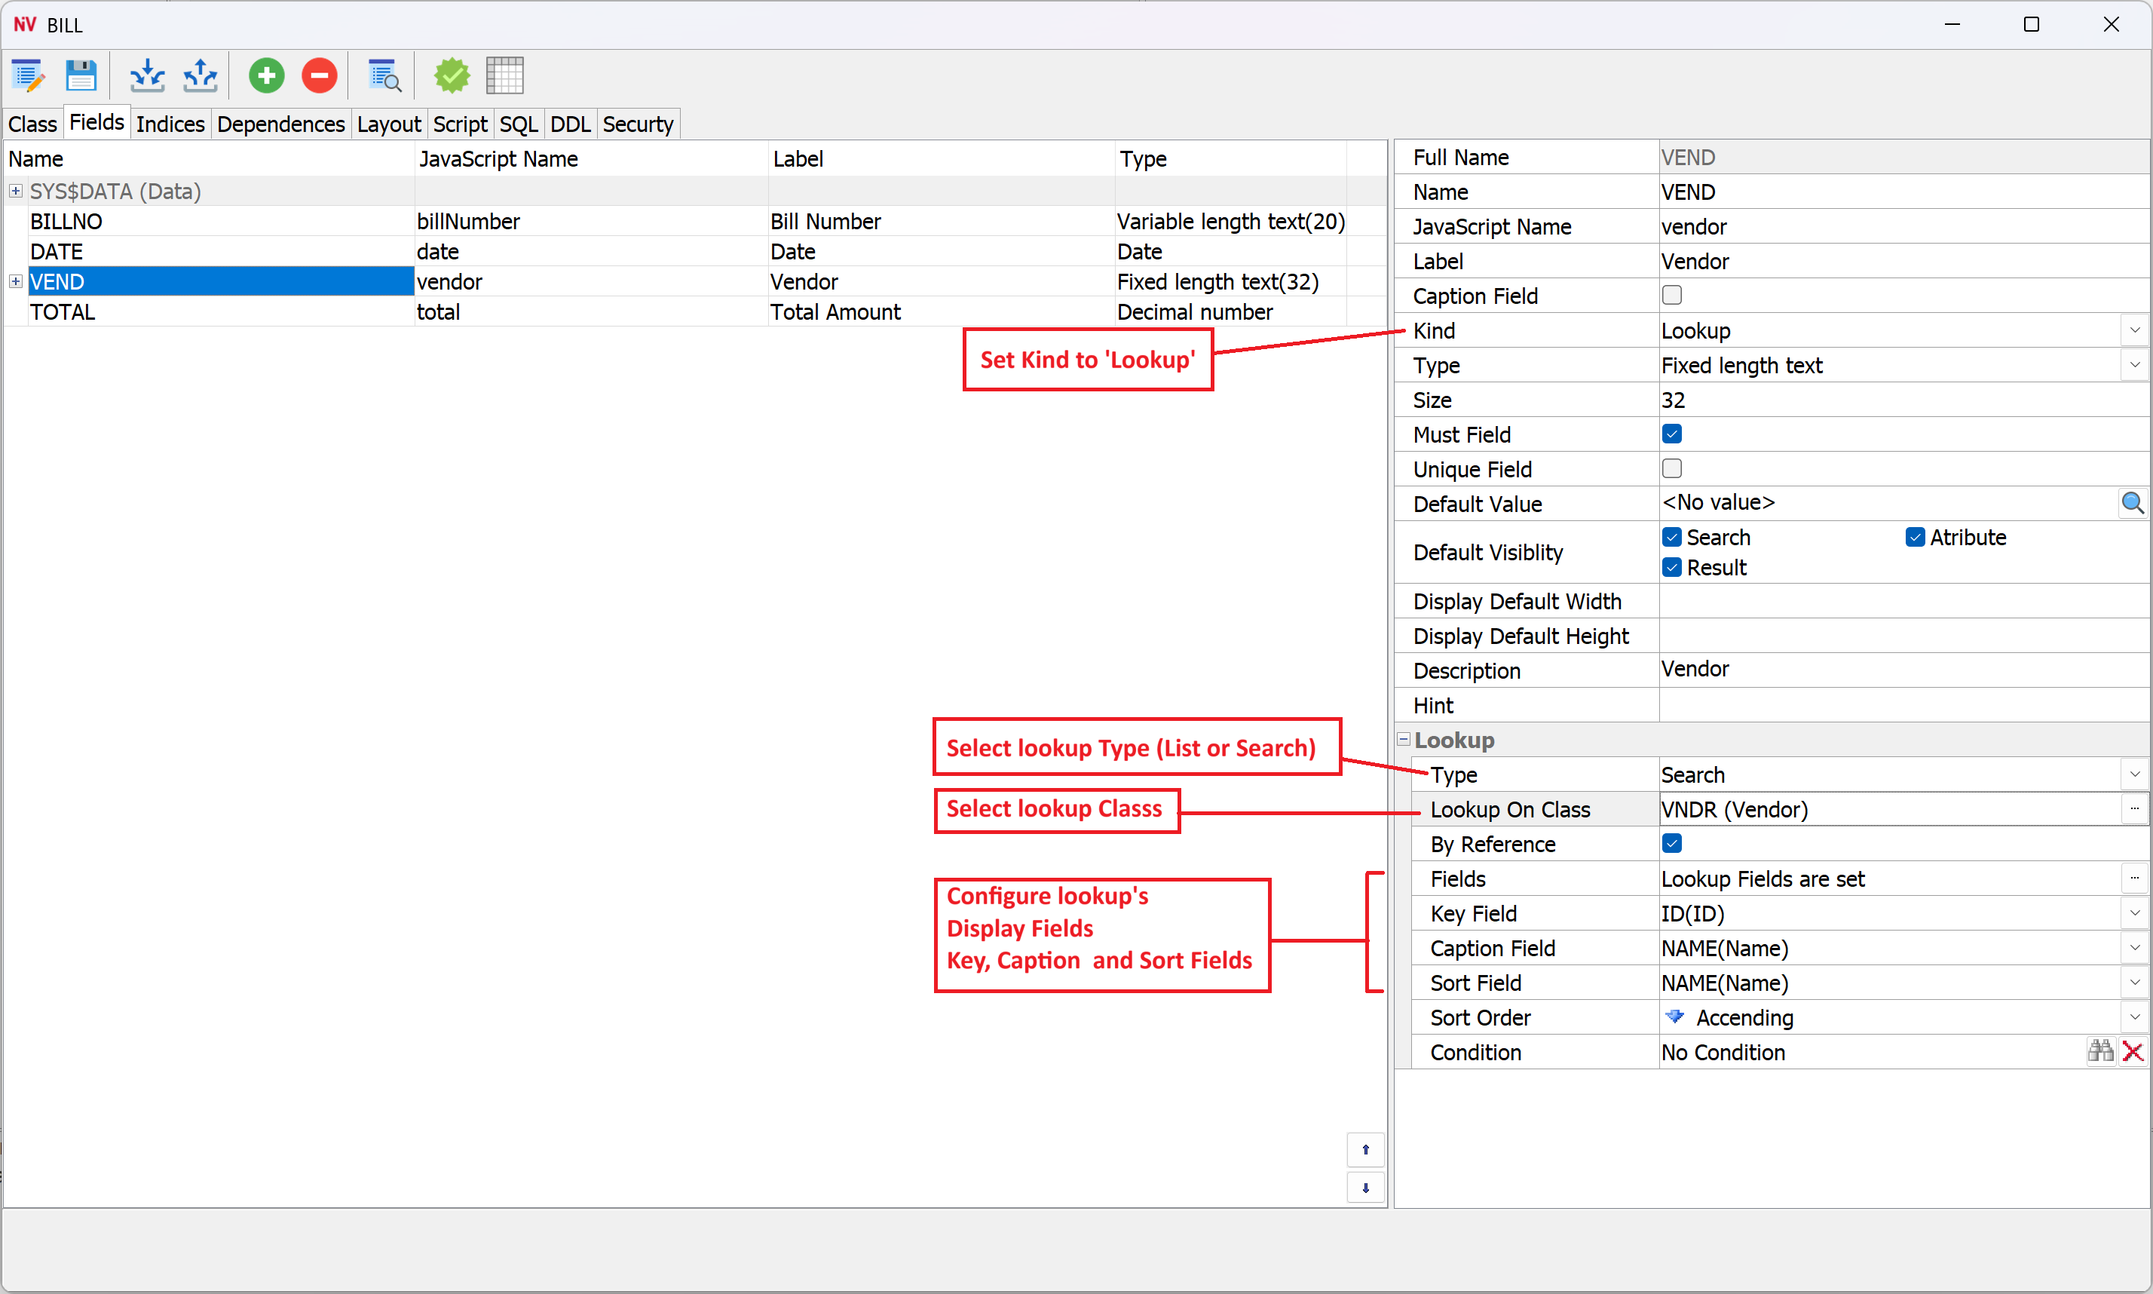The height and width of the screenshot is (1294, 2153).
Task: Toggle the By Reference checkbox
Action: click(1672, 843)
